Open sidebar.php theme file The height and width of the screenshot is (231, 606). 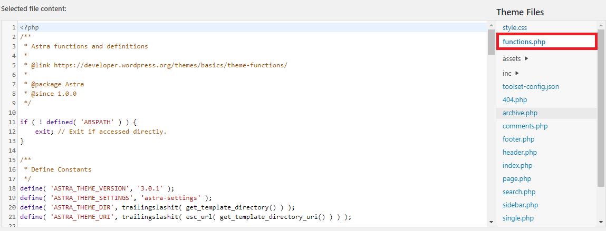[520, 205]
